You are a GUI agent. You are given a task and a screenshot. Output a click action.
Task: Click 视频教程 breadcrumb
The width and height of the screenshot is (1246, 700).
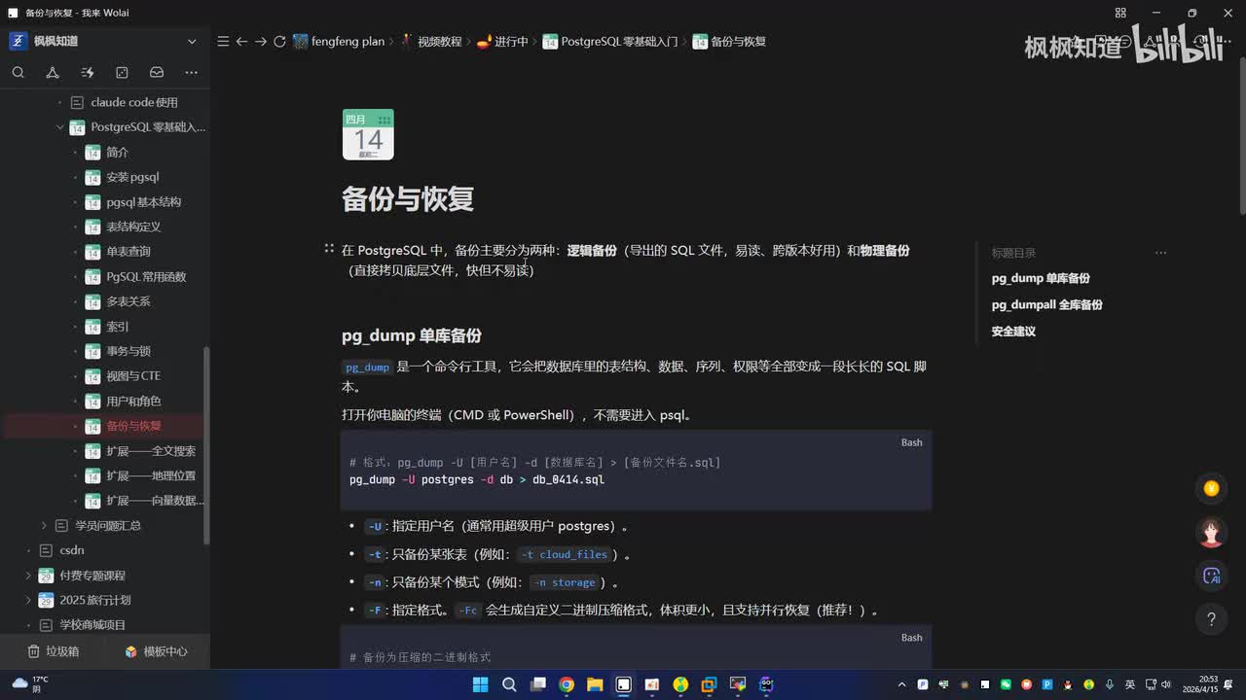[x=431, y=42]
